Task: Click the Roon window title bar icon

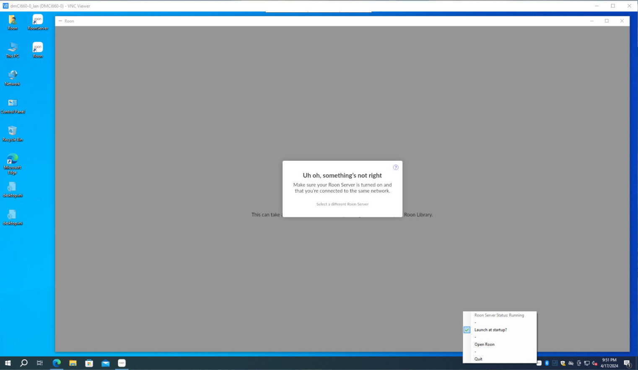Action: coord(60,21)
